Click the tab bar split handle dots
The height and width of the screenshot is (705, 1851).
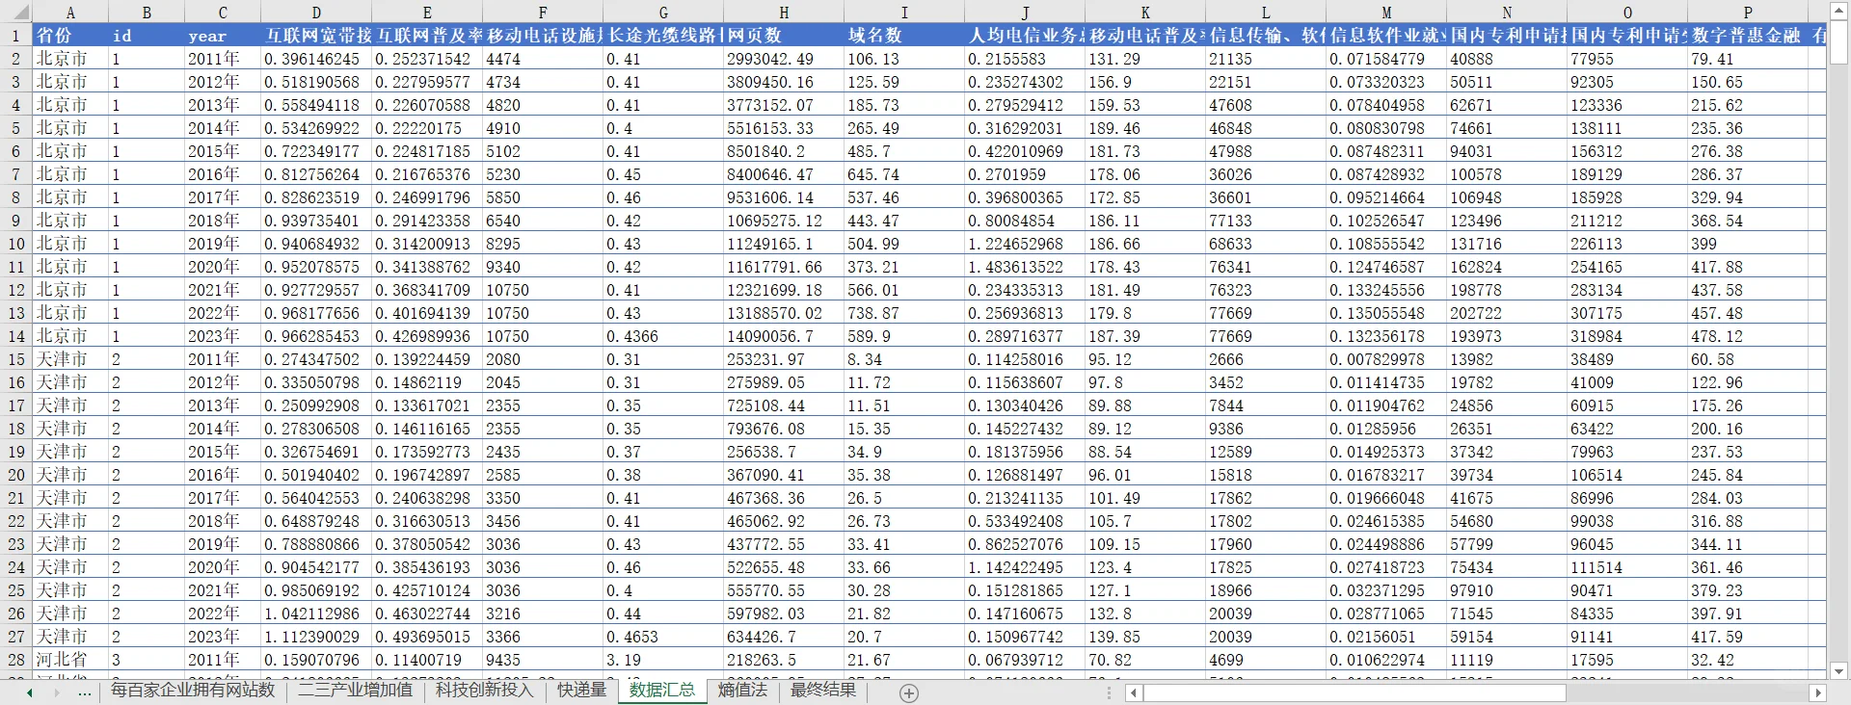(1109, 692)
